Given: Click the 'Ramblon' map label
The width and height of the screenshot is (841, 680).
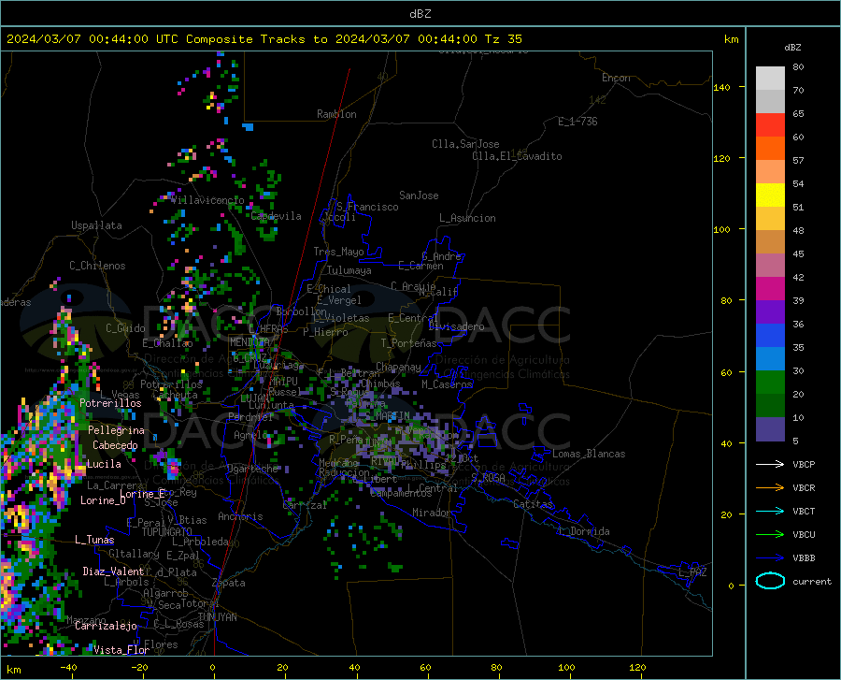Looking at the screenshot, I should [x=336, y=114].
